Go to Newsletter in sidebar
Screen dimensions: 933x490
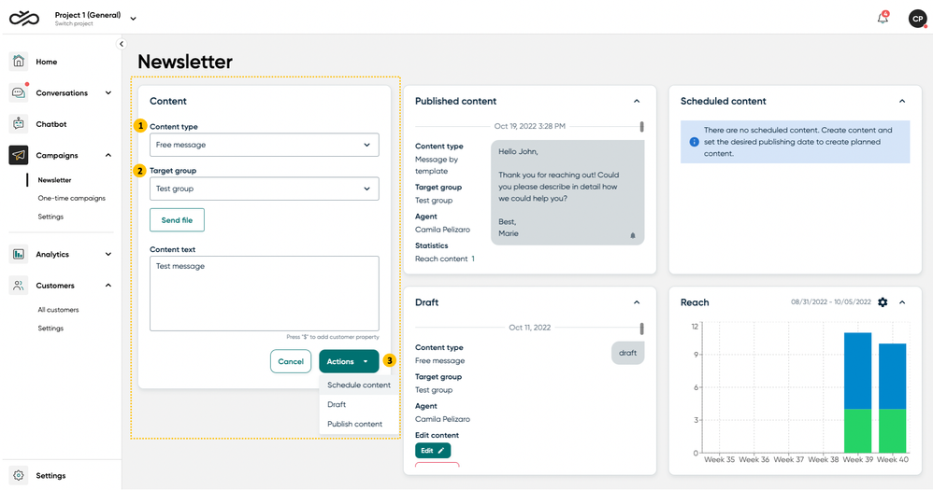pos(55,180)
